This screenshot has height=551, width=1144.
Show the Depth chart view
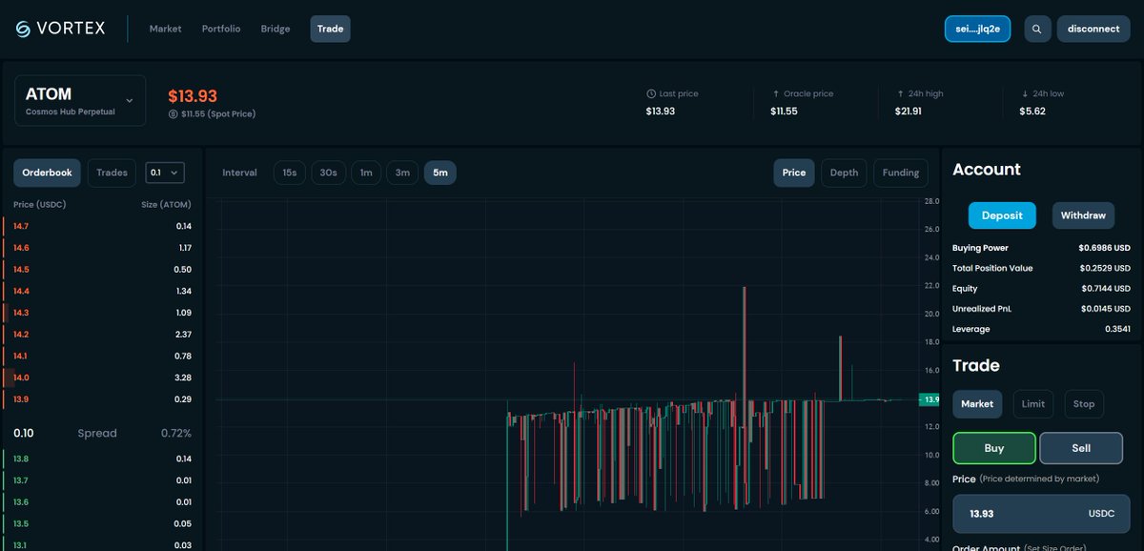(x=844, y=173)
